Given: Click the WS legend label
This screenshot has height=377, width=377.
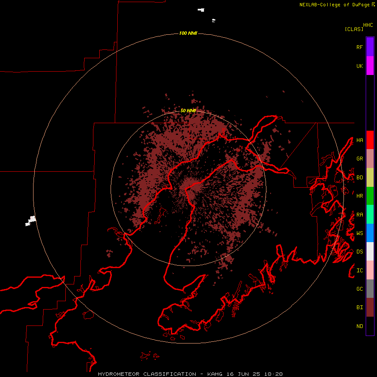Looking at the screenshot, I should click(359, 233).
